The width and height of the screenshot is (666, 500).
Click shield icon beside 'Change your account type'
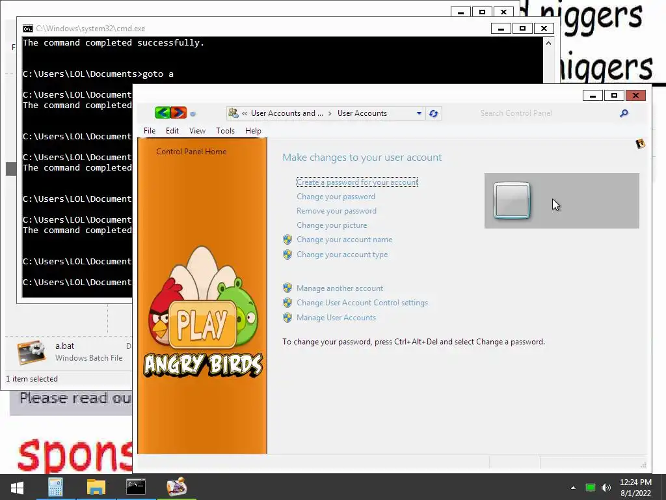click(x=287, y=255)
